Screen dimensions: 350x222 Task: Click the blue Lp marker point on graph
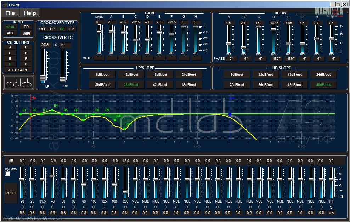230,114
